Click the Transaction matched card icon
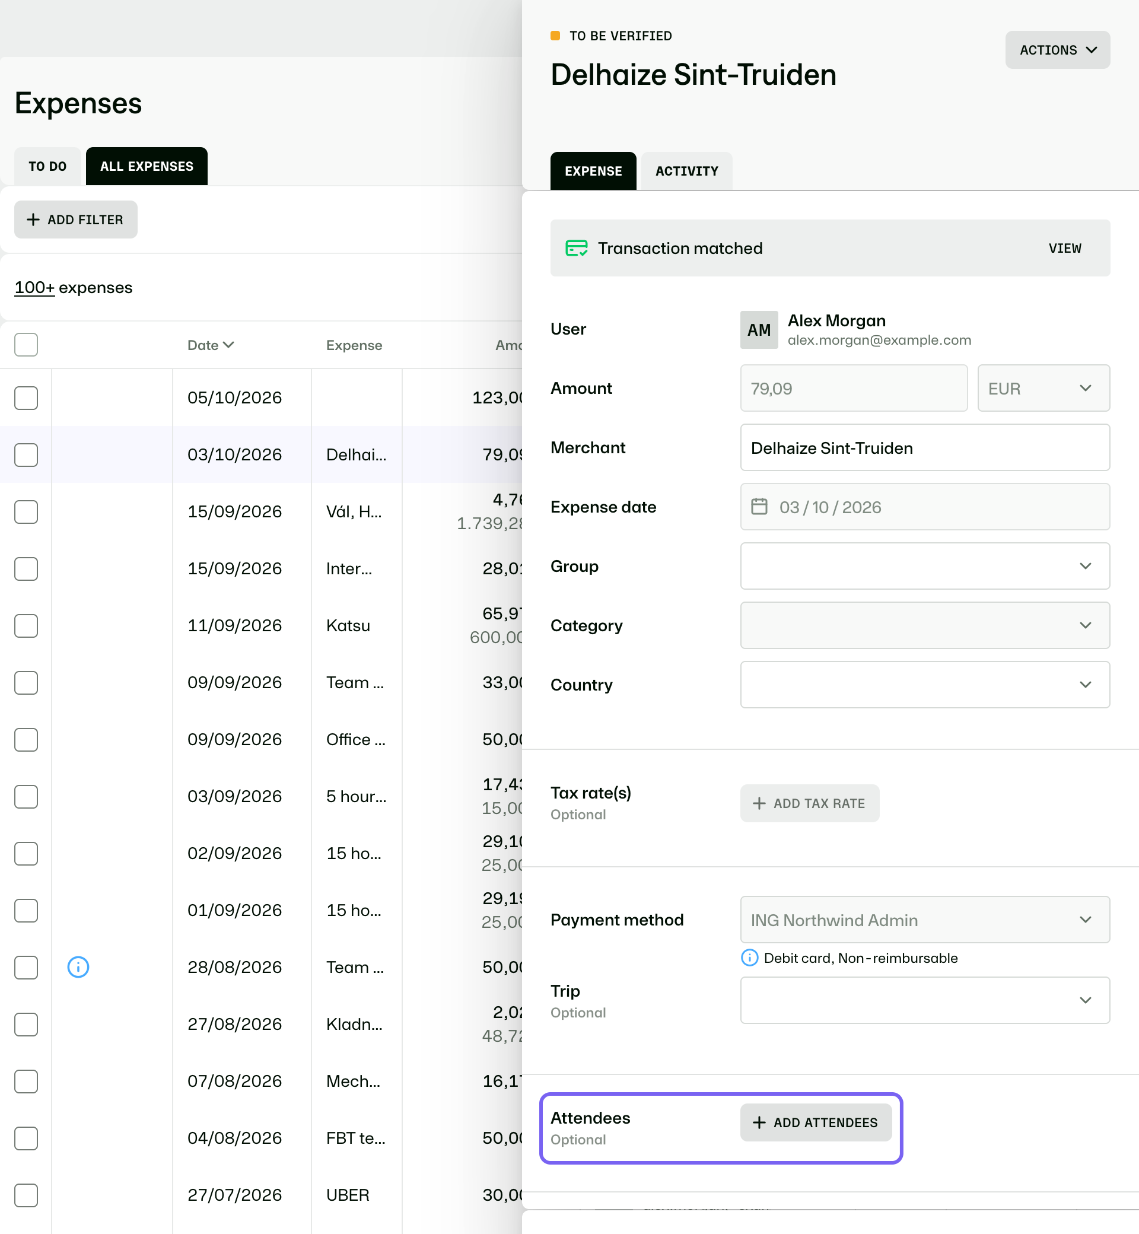The width and height of the screenshot is (1139, 1234). pyautogui.click(x=576, y=248)
